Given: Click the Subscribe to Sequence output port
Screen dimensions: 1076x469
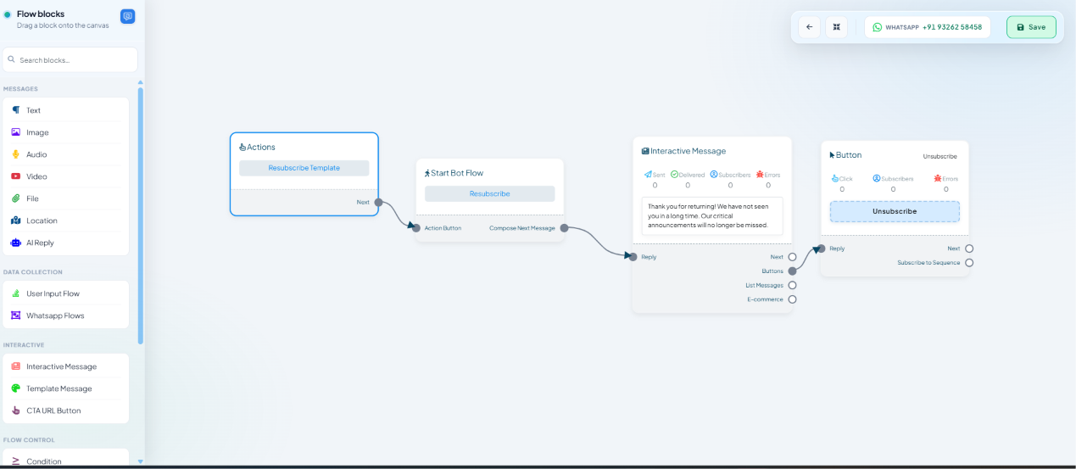Looking at the screenshot, I should tap(969, 262).
